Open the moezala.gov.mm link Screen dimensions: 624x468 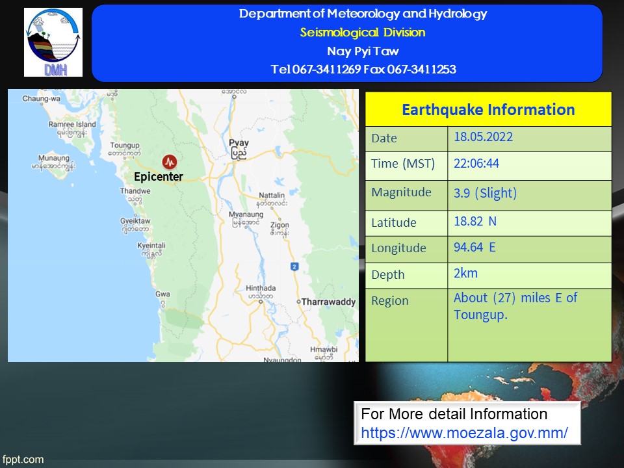click(x=464, y=433)
